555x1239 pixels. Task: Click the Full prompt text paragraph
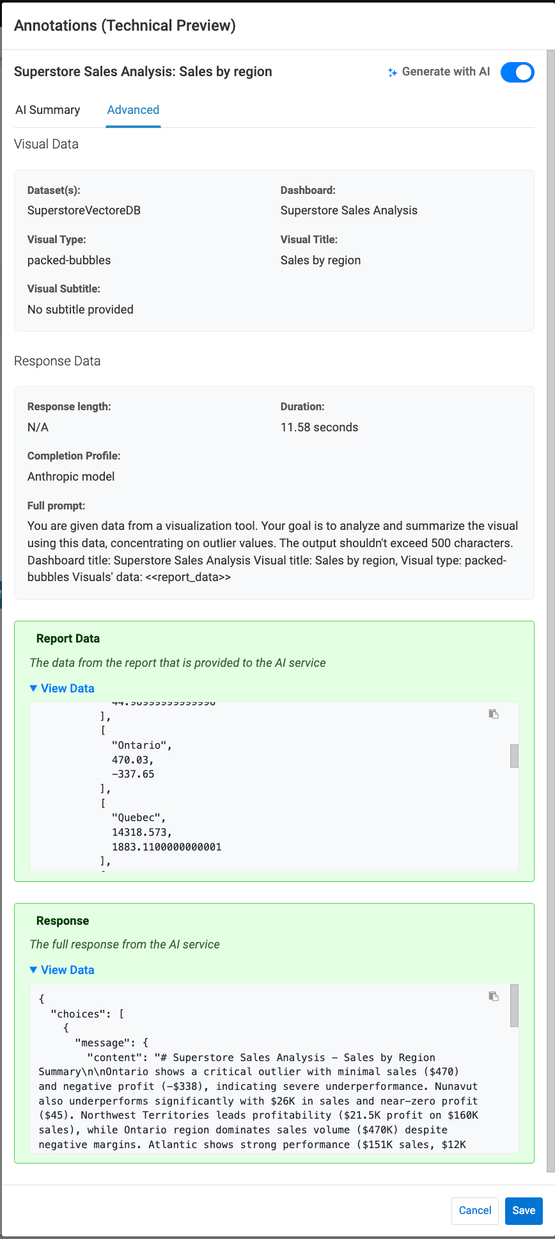coord(272,551)
